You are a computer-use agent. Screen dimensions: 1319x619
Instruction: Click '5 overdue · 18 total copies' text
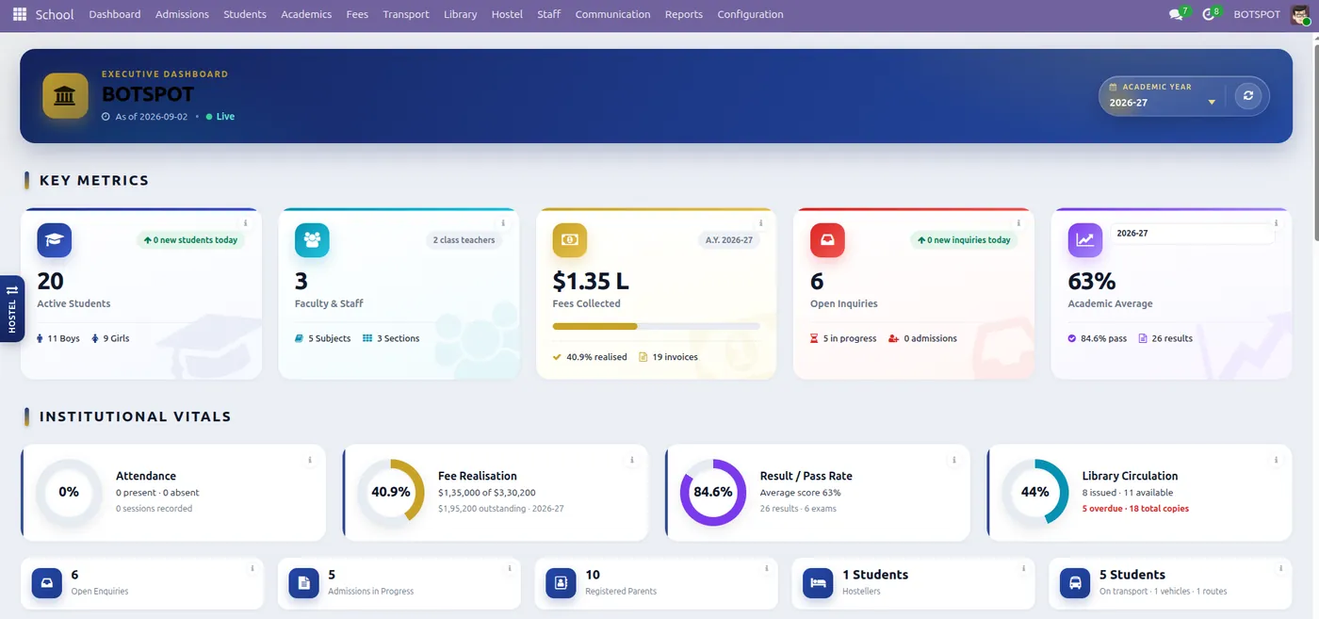1135,509
